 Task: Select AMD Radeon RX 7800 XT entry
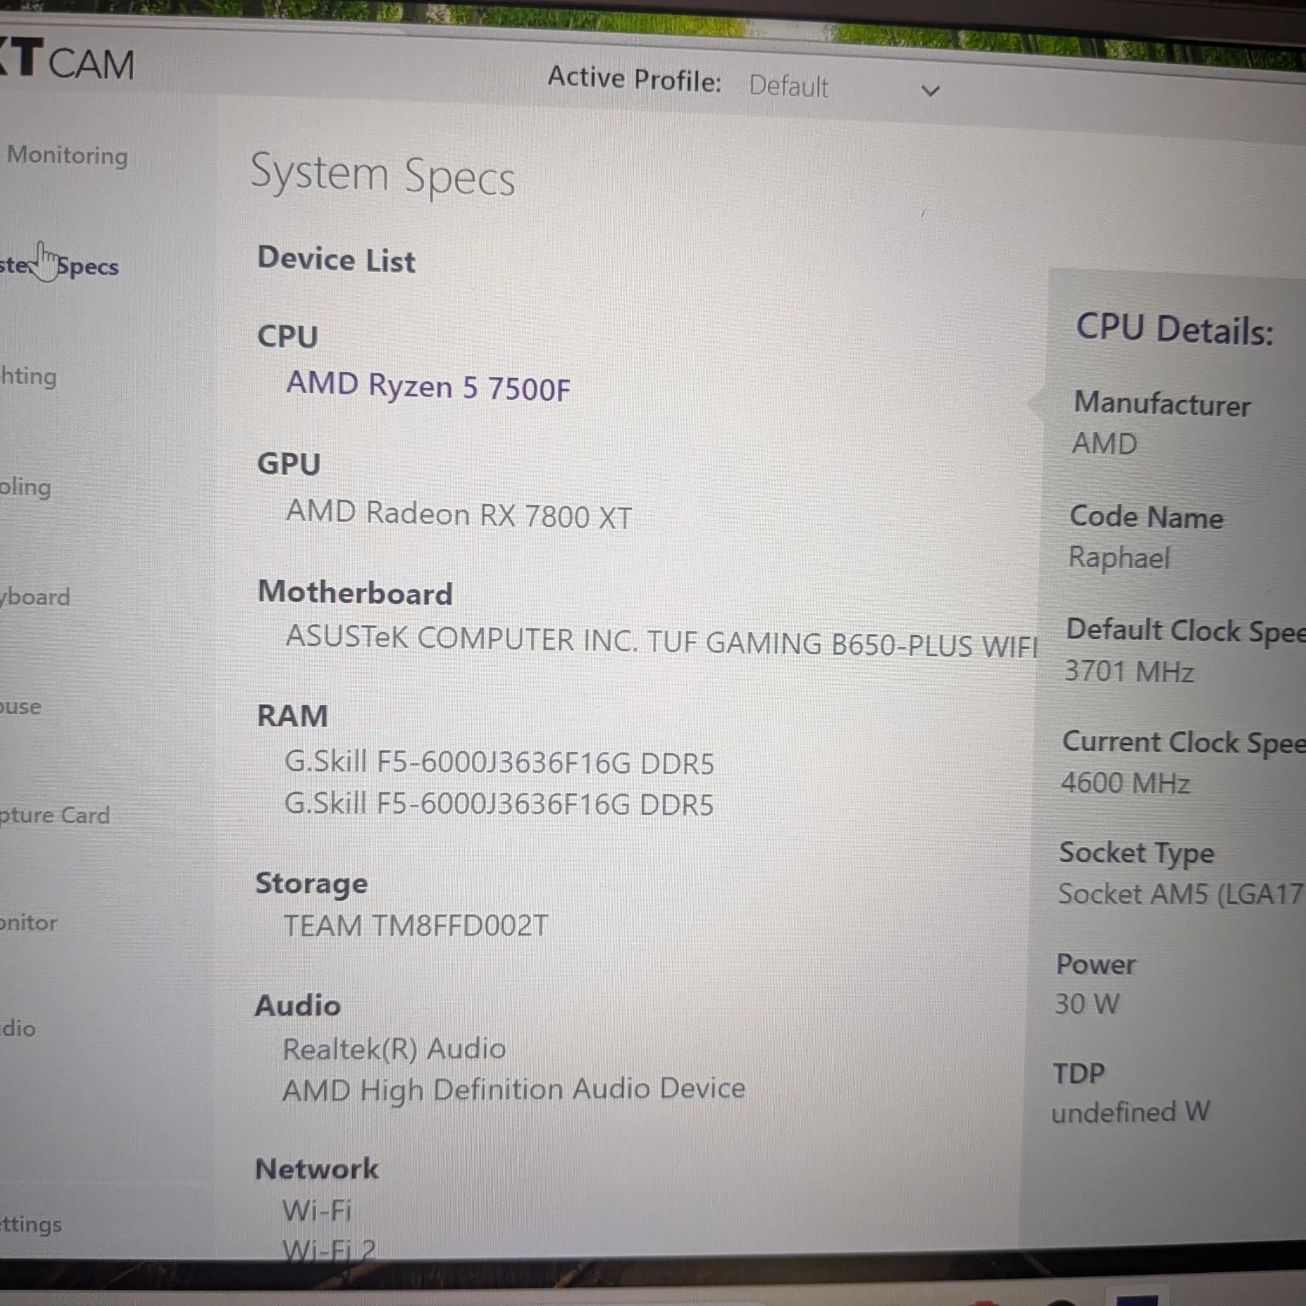459,515
